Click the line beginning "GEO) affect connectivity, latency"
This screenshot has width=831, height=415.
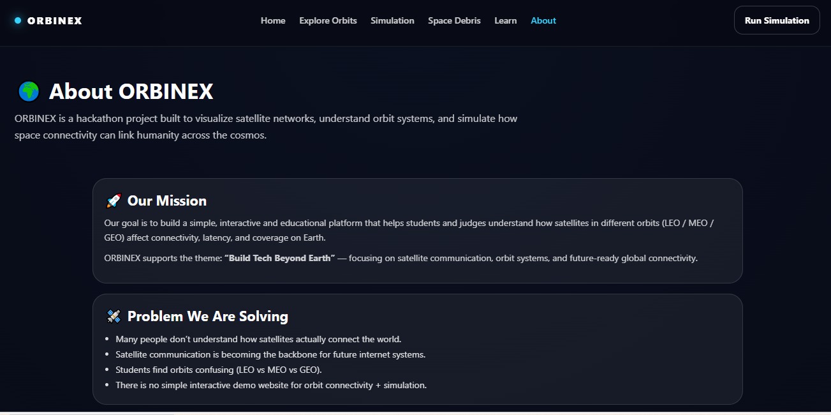(215, 238)
